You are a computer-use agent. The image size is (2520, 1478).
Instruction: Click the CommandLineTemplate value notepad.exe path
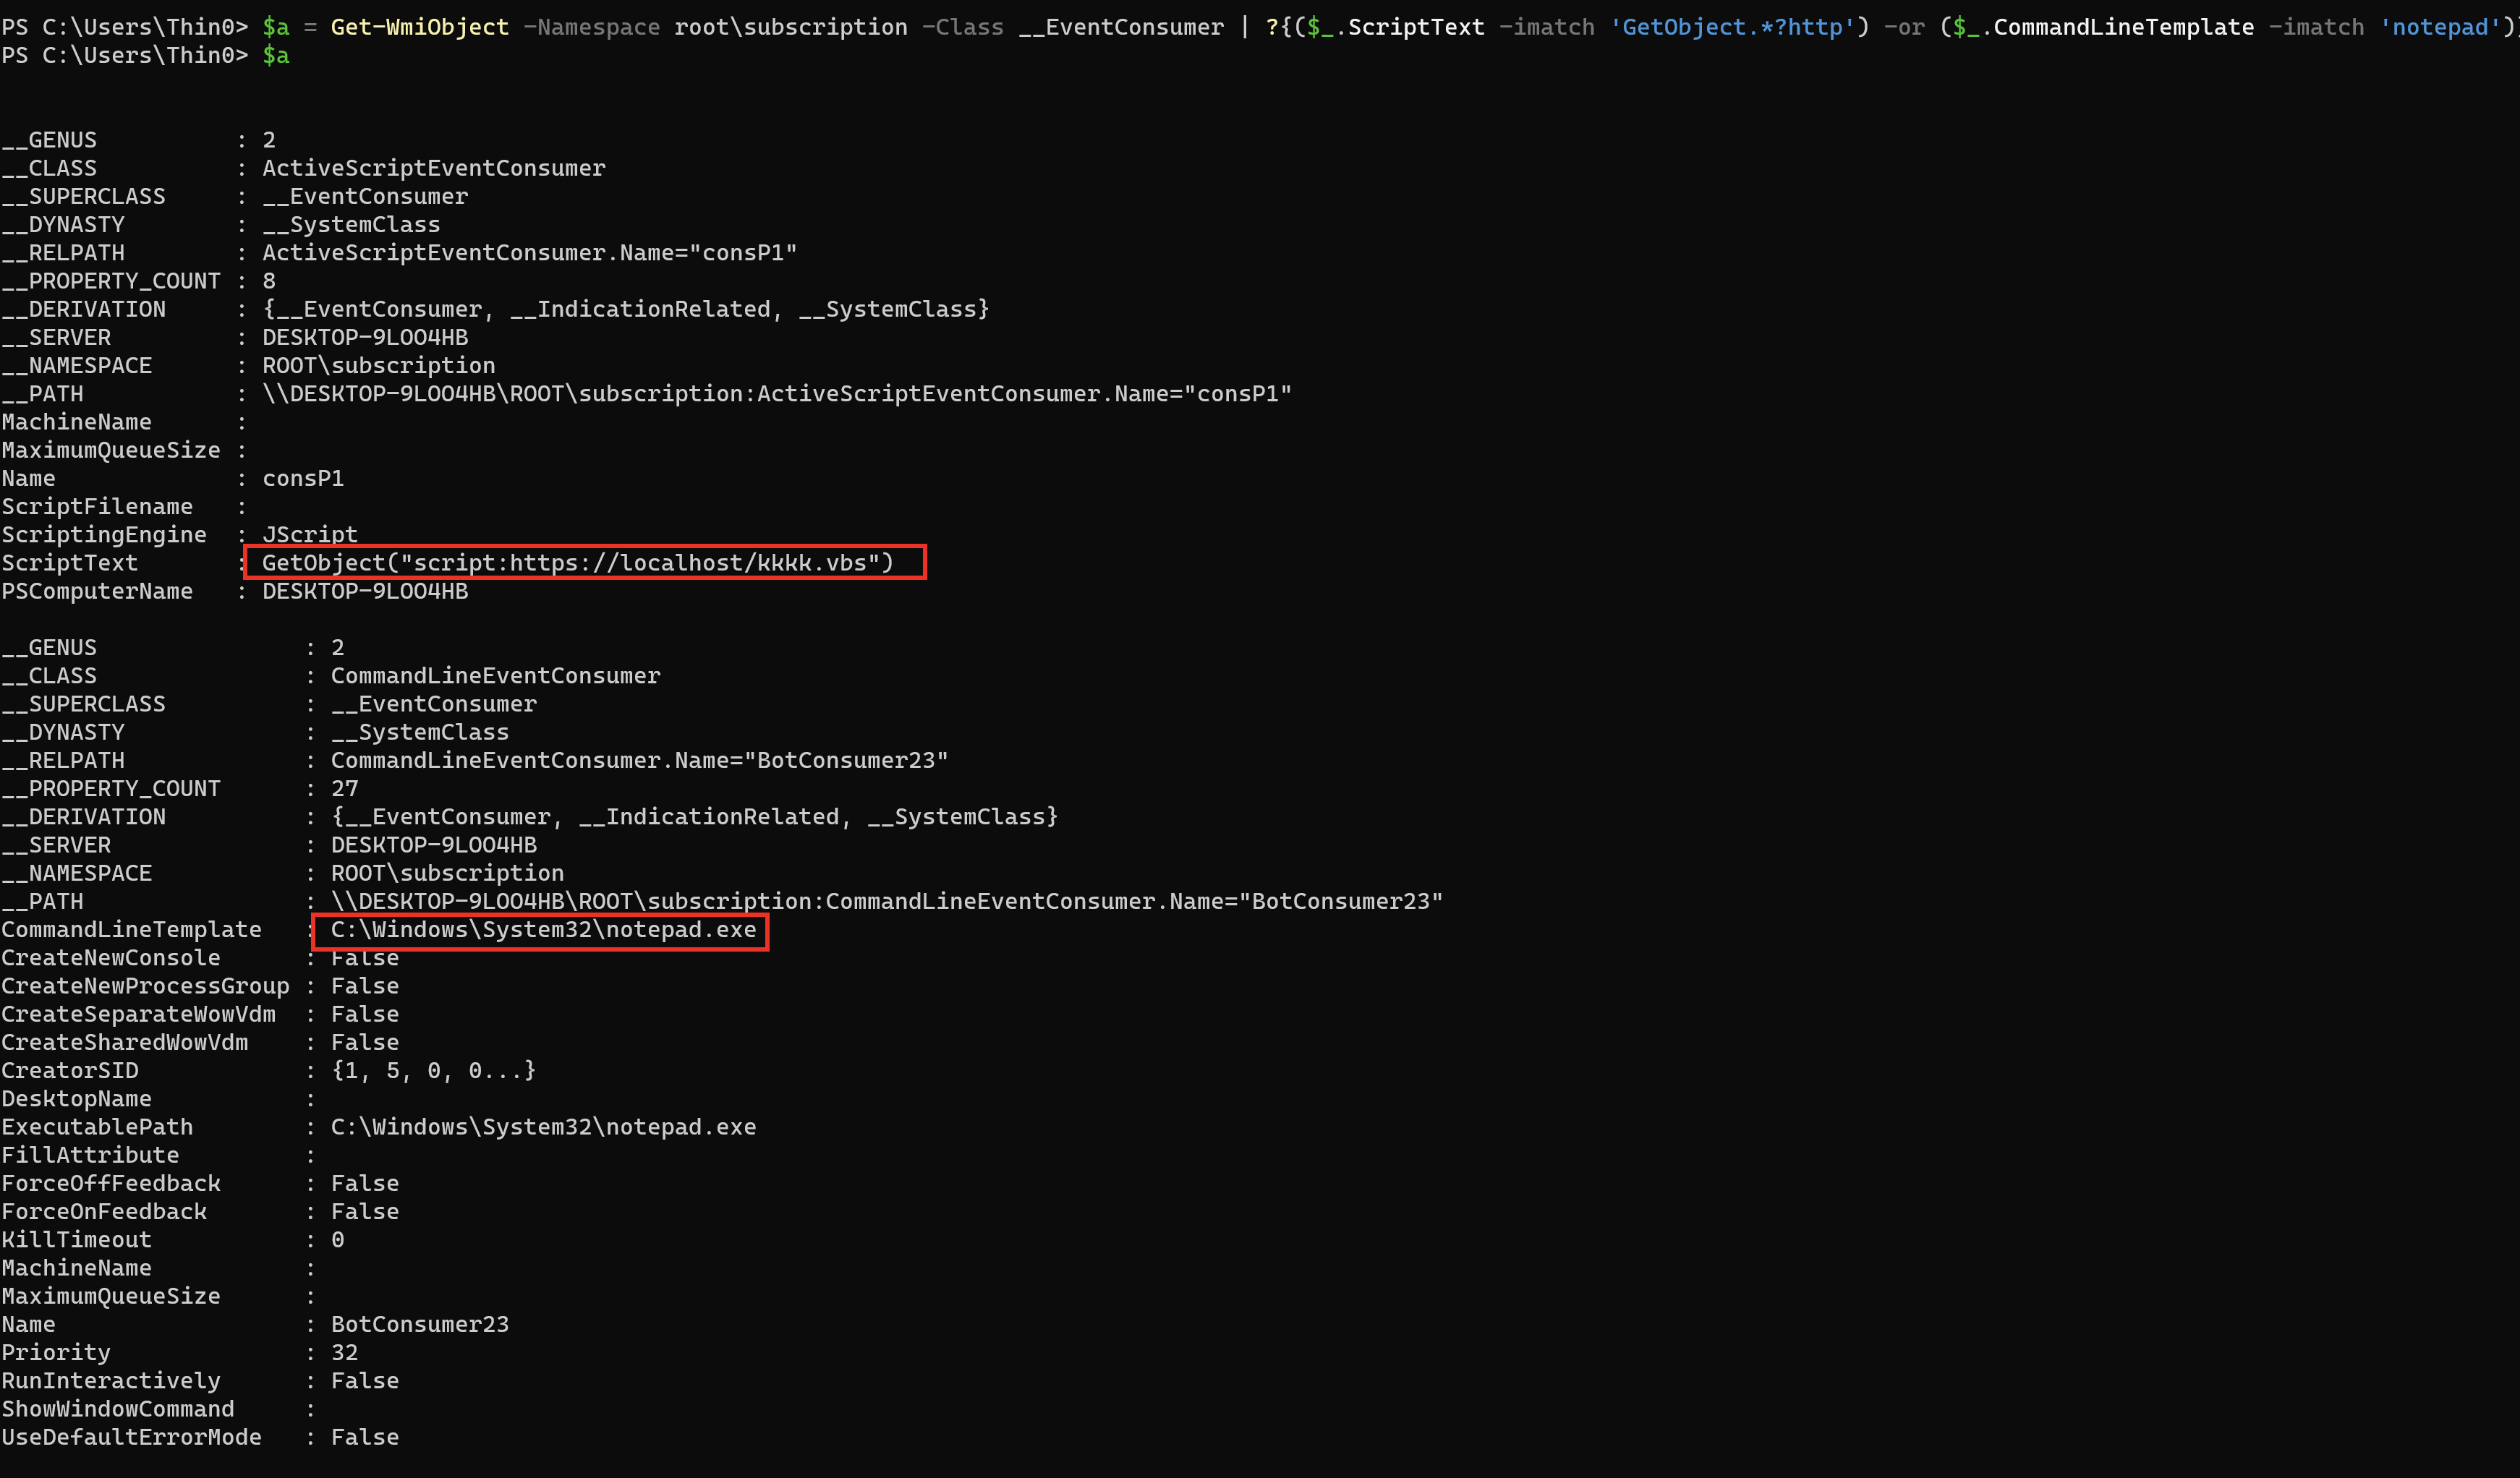pos(544,930)
